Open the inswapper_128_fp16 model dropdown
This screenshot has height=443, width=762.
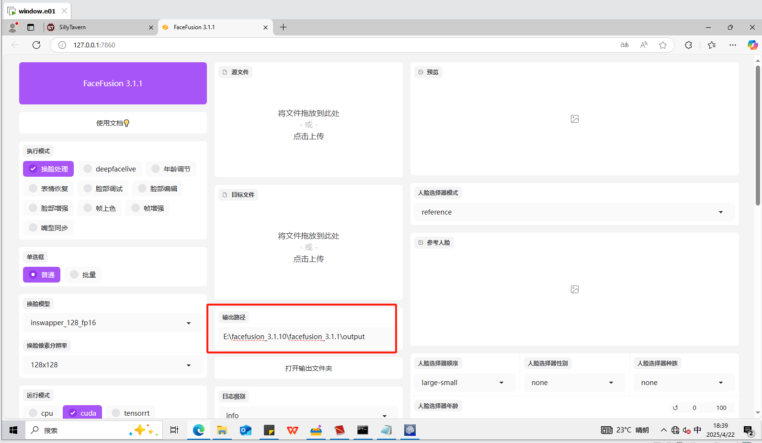pyautogui.click(x=113, y=323)
